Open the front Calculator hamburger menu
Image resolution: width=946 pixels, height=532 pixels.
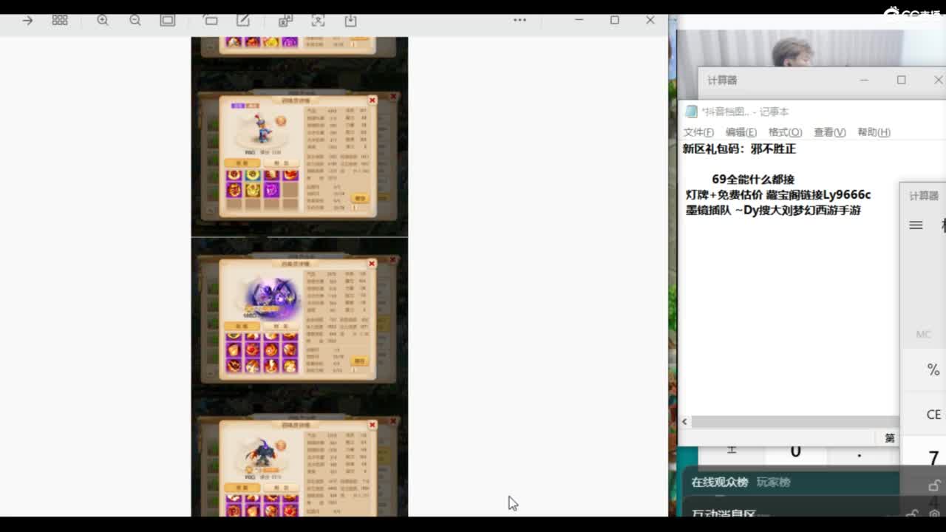[x=916, y=225]
